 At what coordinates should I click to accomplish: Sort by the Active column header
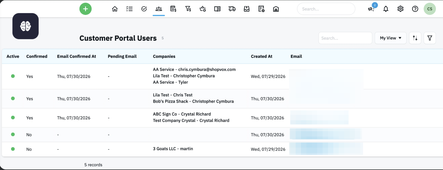tap(13, 56)
